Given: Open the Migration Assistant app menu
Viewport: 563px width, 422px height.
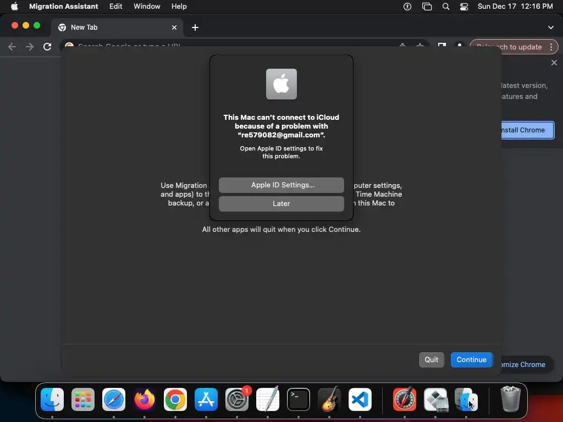Looking at the screenshot, I should coord(64,6).
